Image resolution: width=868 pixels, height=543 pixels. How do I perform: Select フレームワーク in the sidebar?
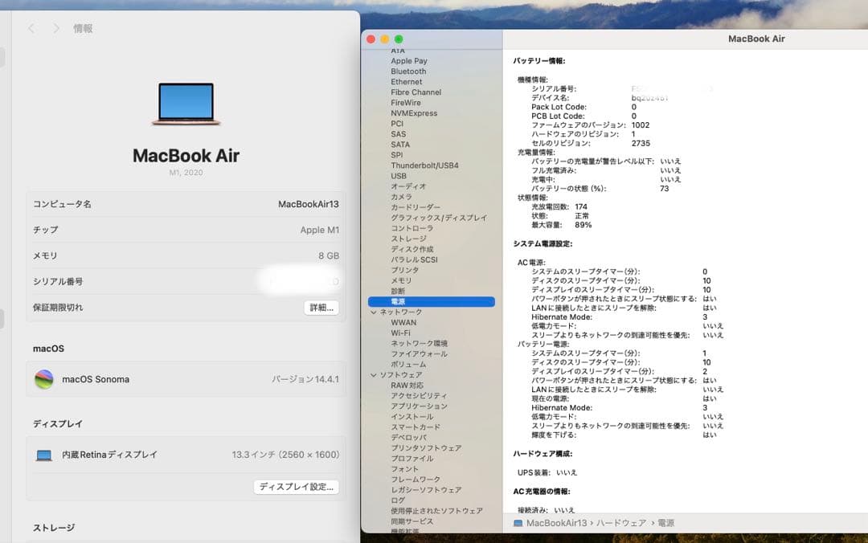pos(416,480)
